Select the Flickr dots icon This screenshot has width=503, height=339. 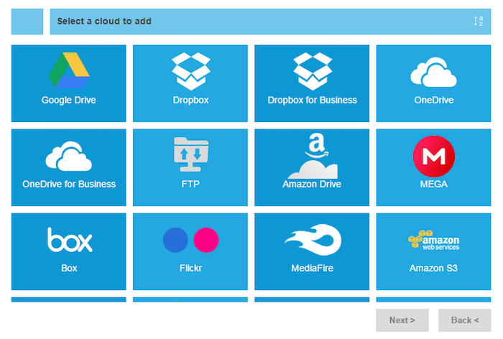pyautogui.click(x=190, y=240)
